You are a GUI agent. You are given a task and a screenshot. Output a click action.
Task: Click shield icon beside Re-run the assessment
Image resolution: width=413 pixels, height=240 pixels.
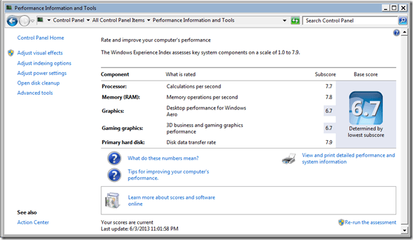pos(341,222)
